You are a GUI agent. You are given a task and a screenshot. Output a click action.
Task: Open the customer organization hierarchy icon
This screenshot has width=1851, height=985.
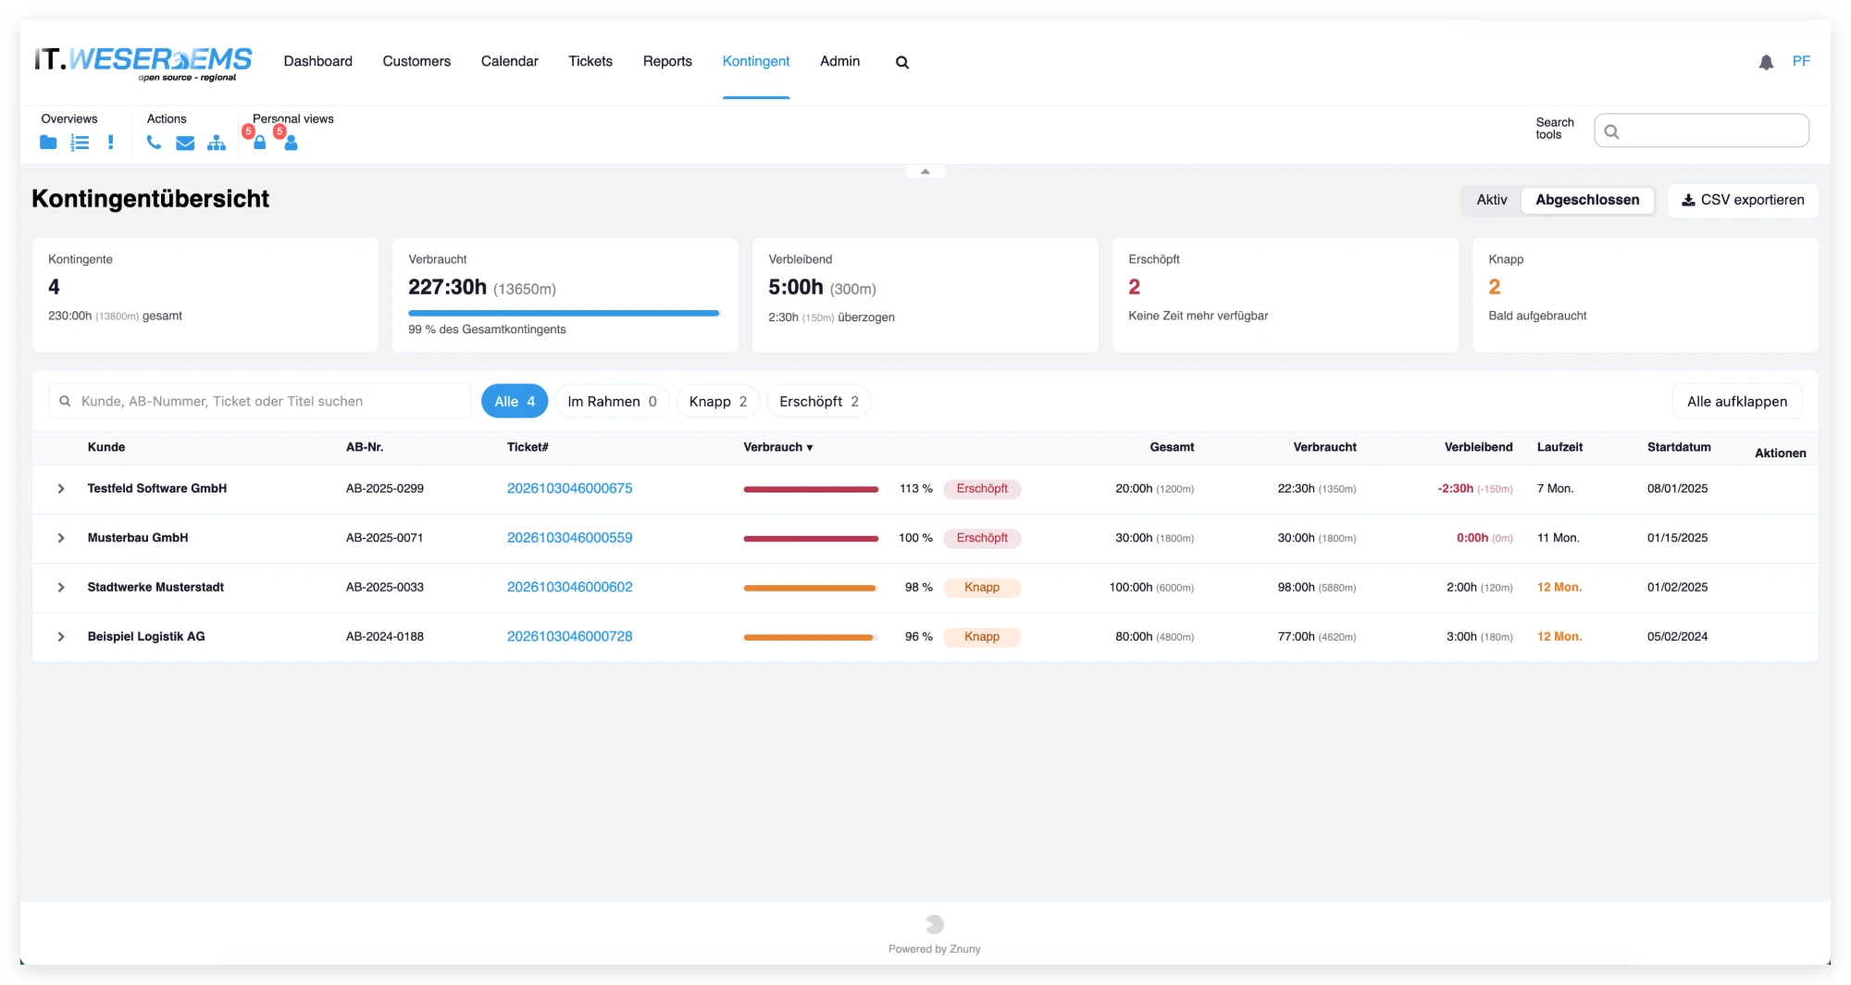click(217, 143)
